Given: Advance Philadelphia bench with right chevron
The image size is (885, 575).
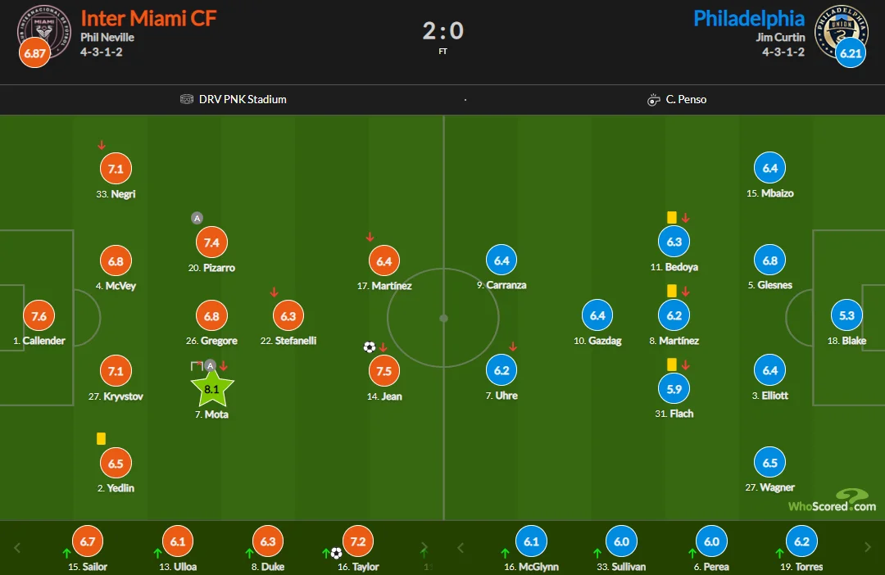Looking at the screenshot, I should pyautogui.click(x=868, y=547).
